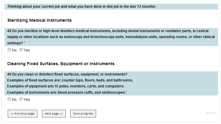This screenshot has width=221, height=124.
Task: Go back with Previous page button
Action: click(23, 114)
